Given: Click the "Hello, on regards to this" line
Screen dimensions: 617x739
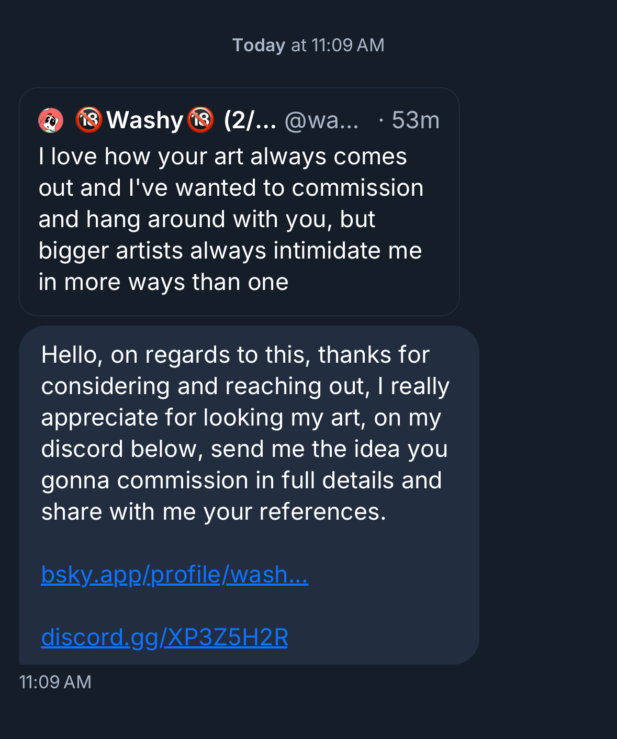Looking at the screenshot, I should coord(235,355).
